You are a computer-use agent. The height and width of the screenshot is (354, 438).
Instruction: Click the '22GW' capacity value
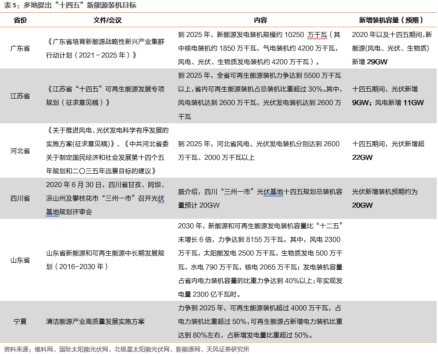362,157
